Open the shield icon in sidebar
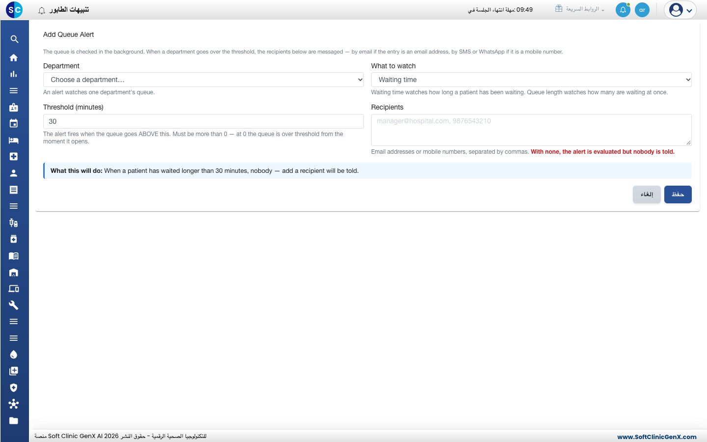 pos(14,387)
